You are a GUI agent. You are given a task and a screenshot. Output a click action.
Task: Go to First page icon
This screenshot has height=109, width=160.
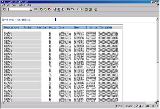(69, 9)
